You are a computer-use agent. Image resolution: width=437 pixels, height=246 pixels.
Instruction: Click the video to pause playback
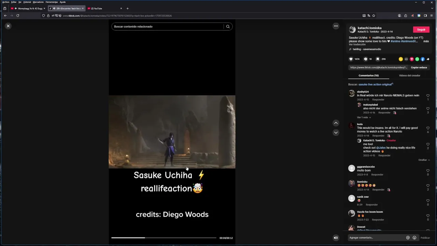point(172,132)
